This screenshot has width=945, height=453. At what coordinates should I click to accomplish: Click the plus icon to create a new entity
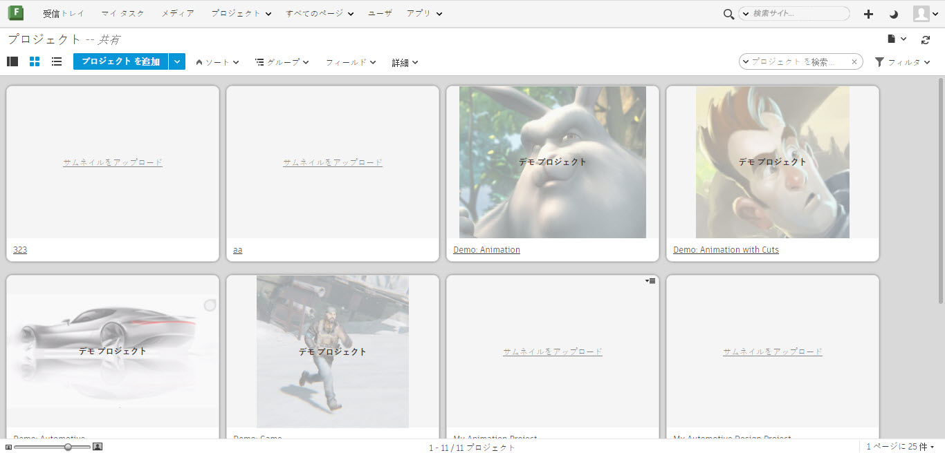coord(868,13)
